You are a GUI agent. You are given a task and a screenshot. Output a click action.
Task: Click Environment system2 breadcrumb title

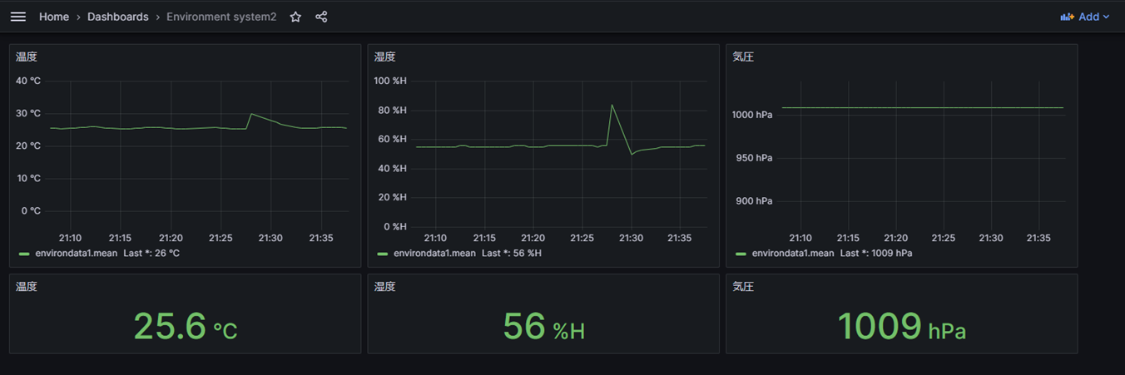tap(221, 17)
